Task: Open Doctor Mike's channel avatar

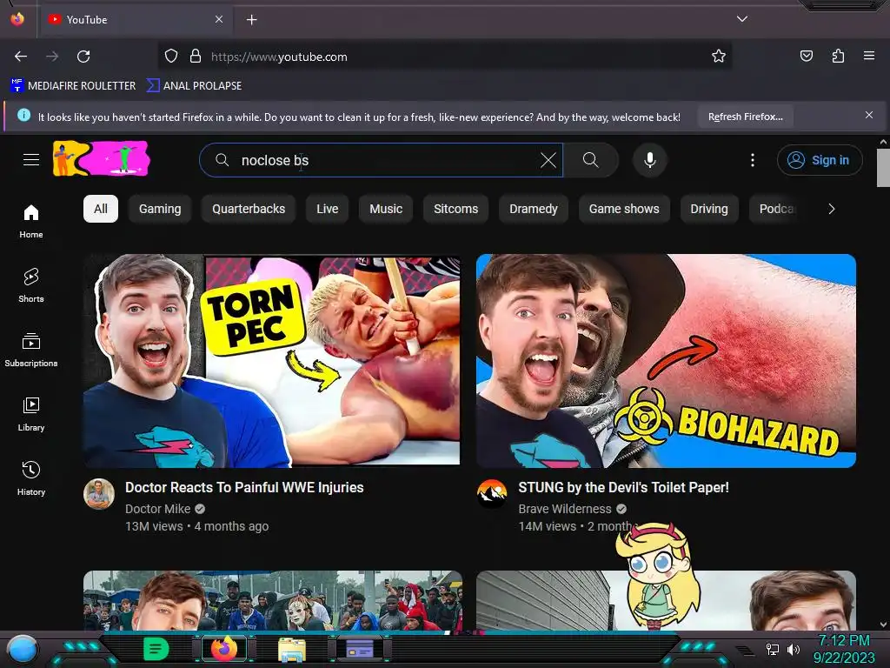Action: [99, 494]
